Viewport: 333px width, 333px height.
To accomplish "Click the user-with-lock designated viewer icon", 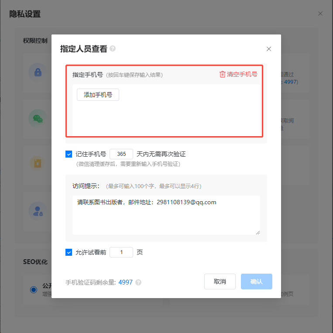I will pyautogui.click(x=38, y=211).
